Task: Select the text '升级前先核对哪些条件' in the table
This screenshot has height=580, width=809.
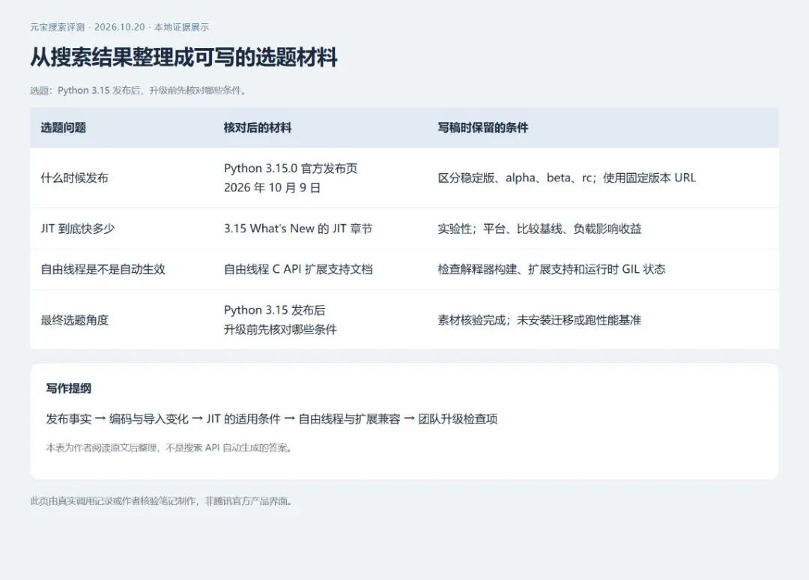Action: tap(280, 329)
